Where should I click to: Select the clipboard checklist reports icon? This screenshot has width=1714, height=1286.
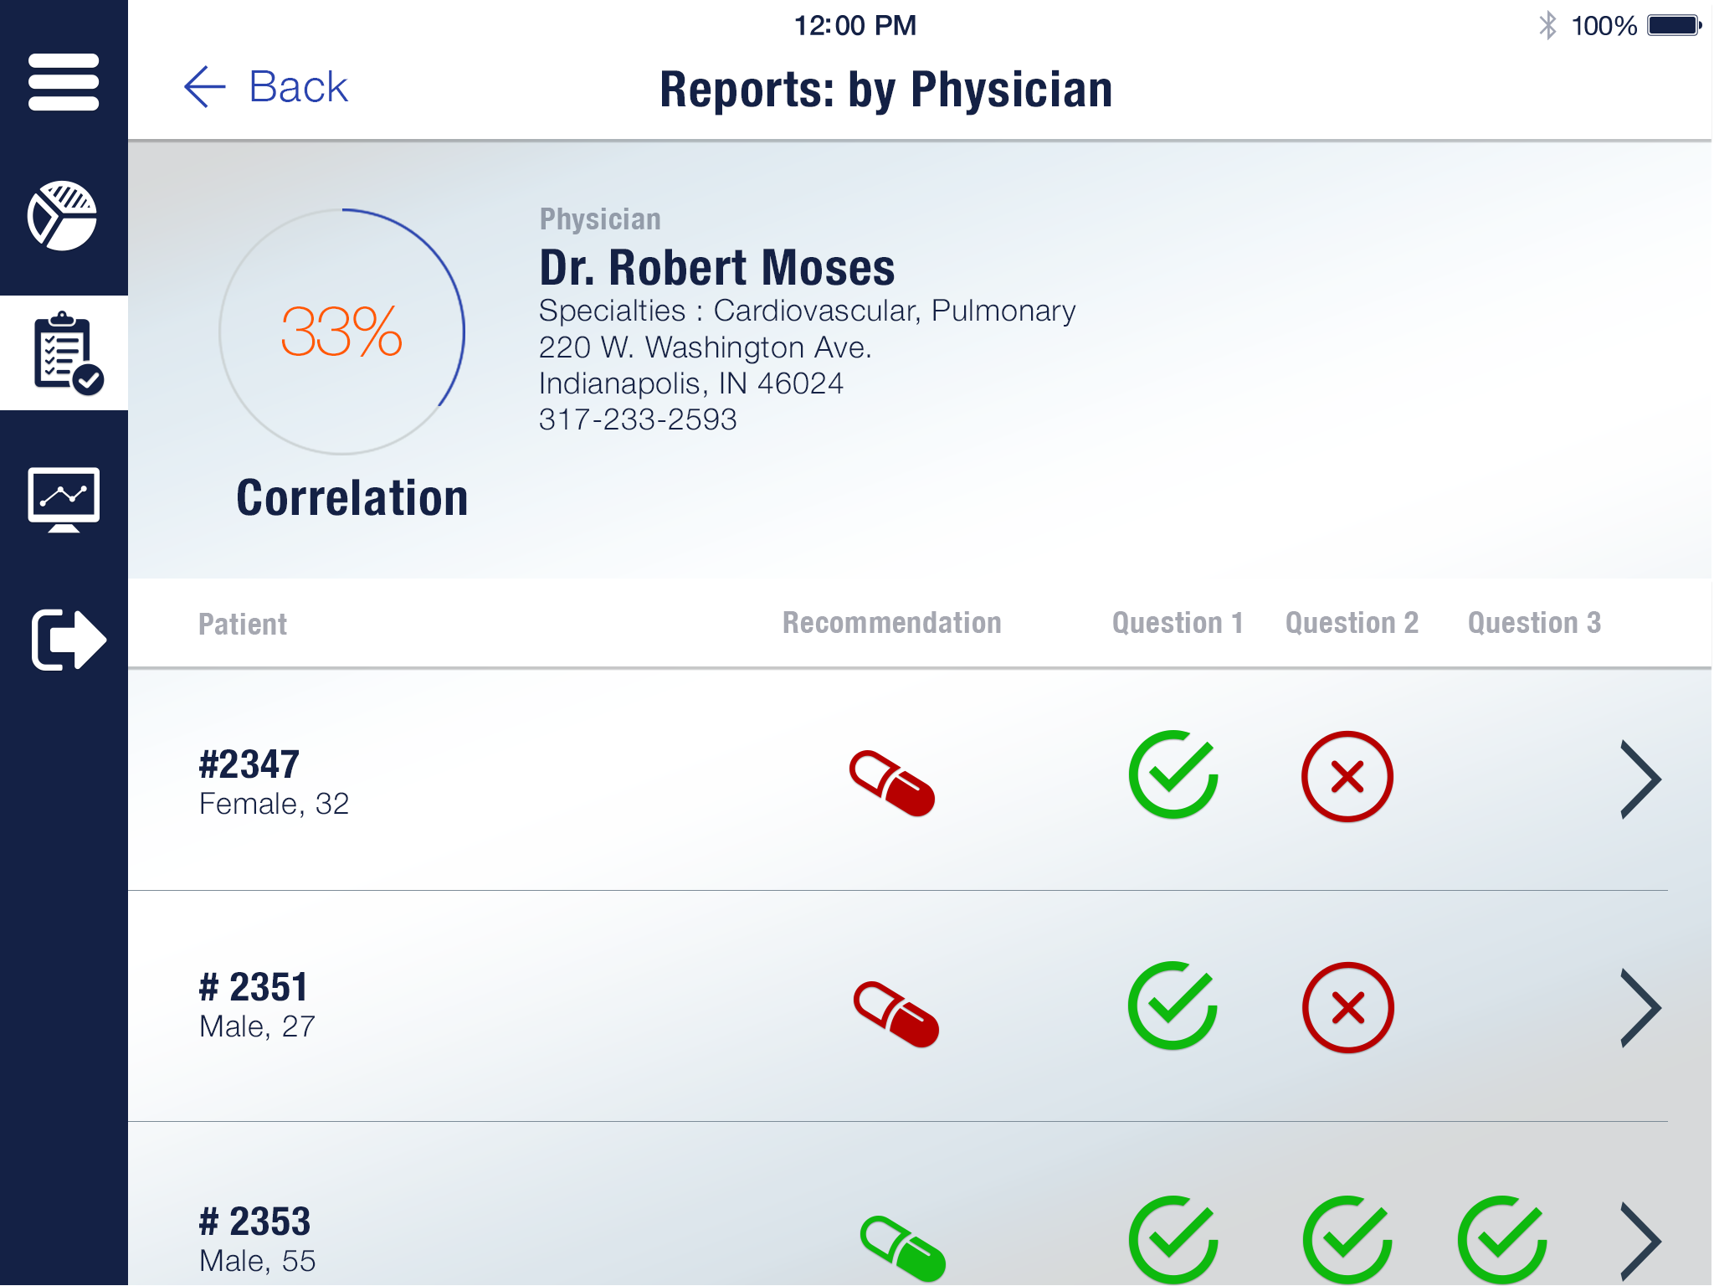pyautogui.click(x=65, y=353)
